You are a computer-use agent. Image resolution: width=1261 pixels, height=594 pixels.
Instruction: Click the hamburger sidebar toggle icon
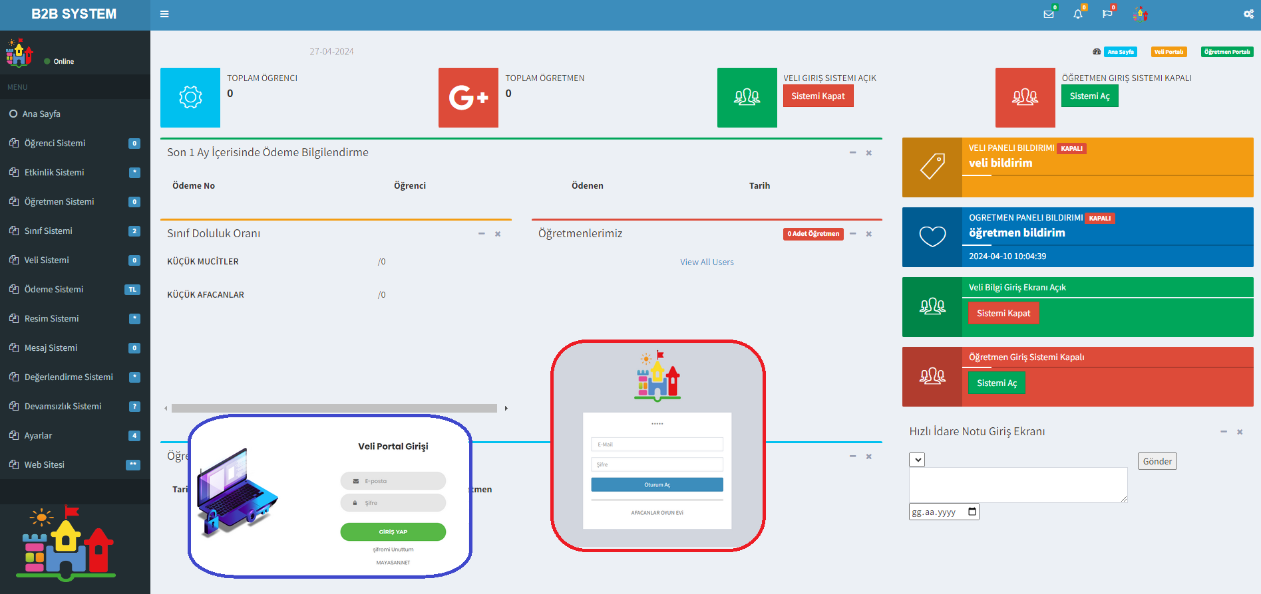[x=164, y=14]
